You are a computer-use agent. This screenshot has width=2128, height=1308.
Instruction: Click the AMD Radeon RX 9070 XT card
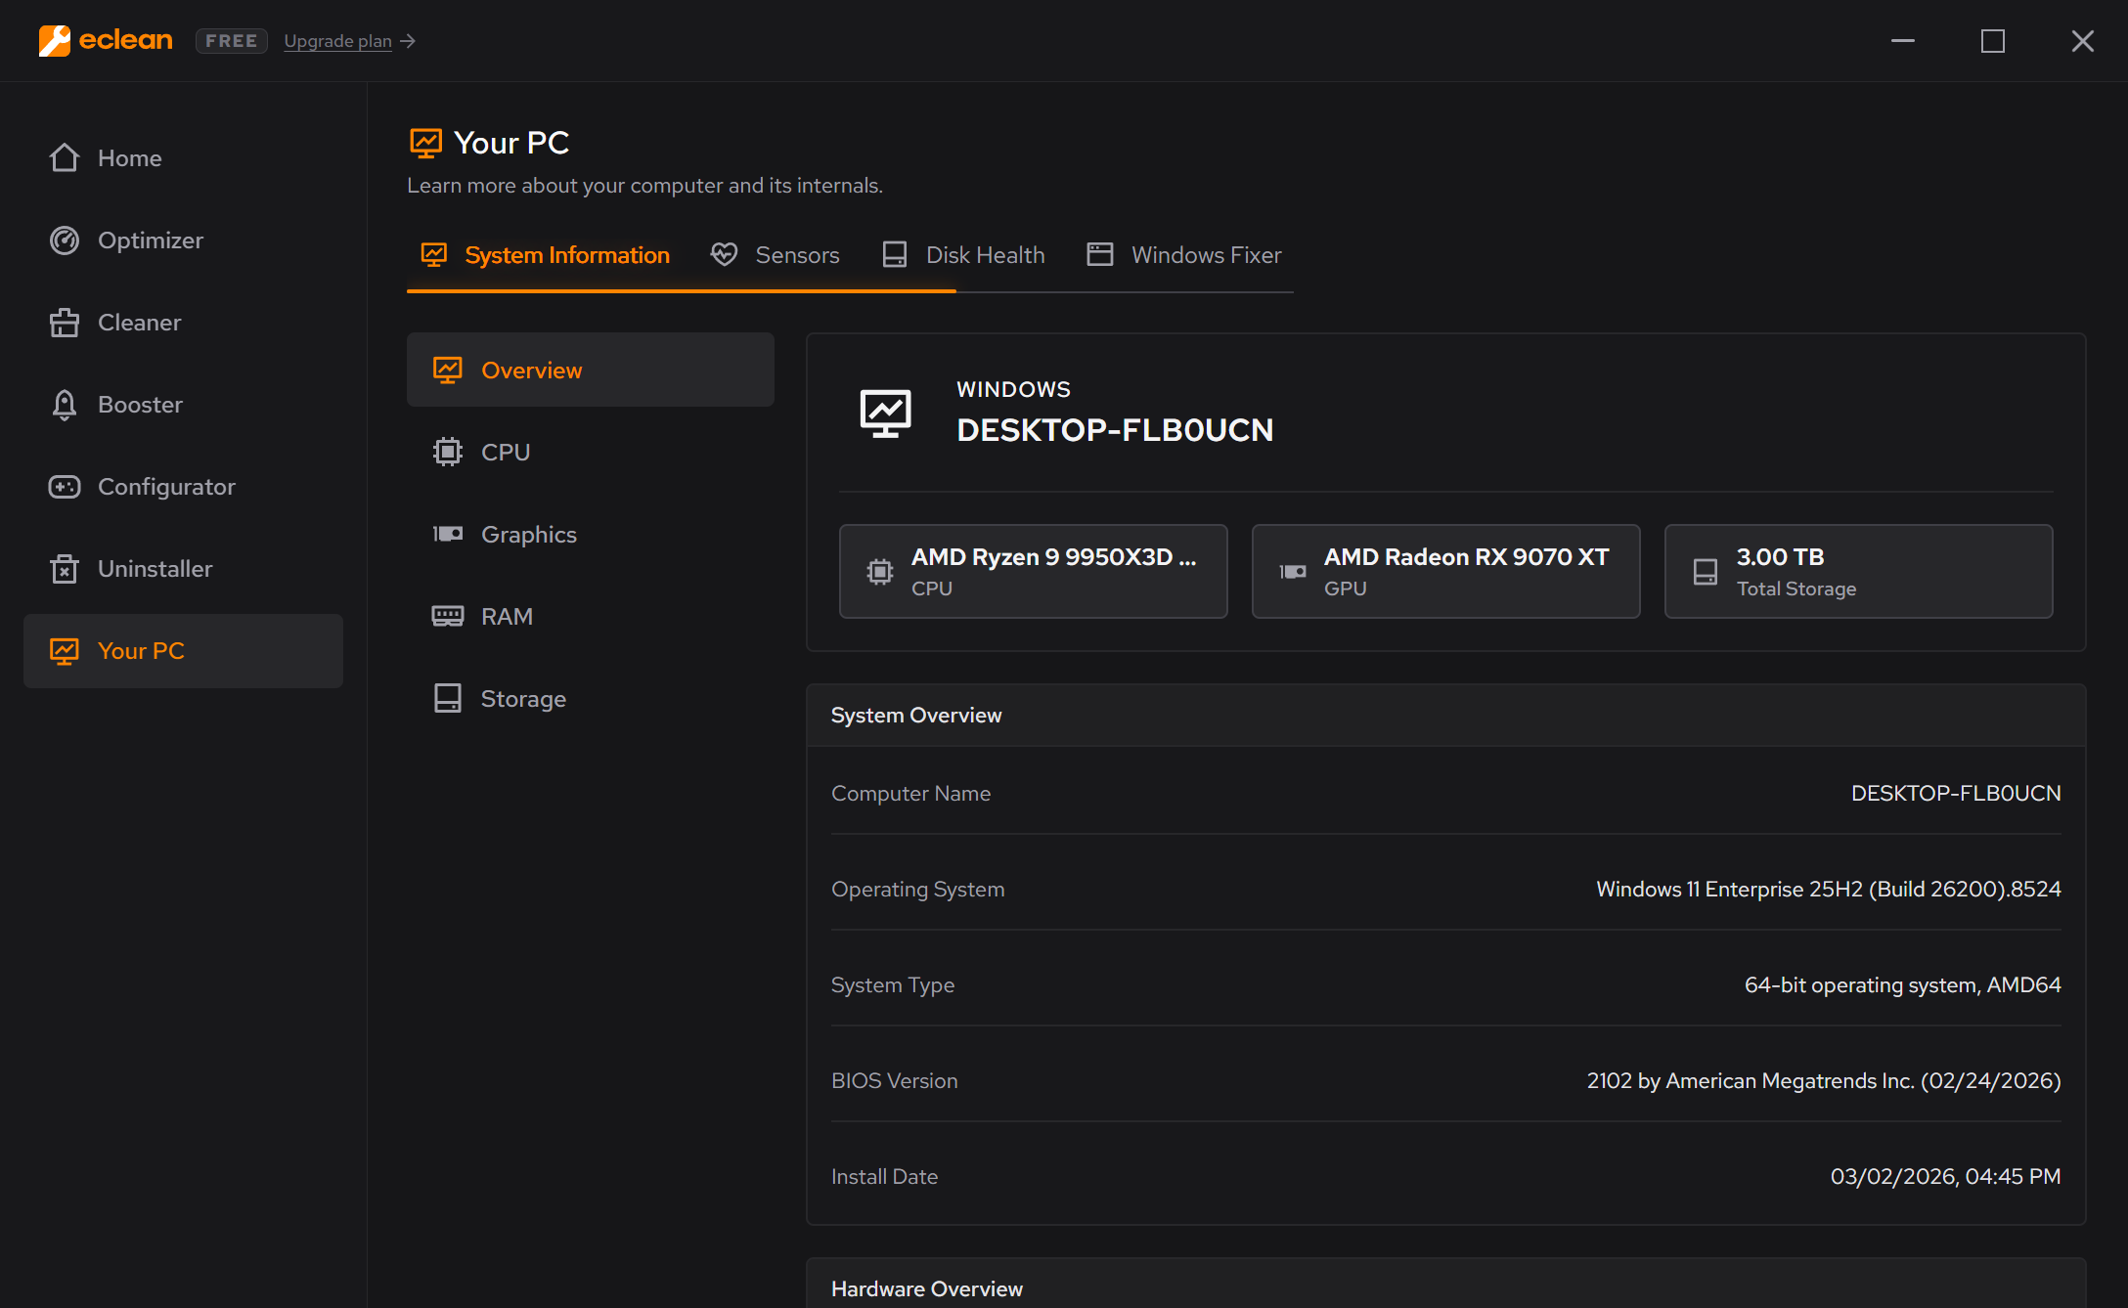pos(1446,571)
